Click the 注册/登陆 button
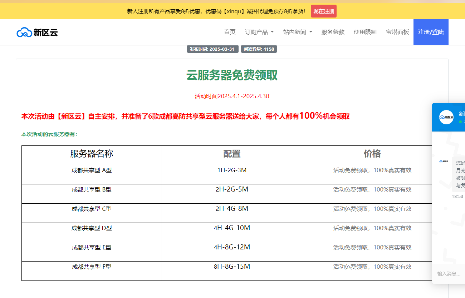Viewport: 465px width, 298px height. [431, 32]
